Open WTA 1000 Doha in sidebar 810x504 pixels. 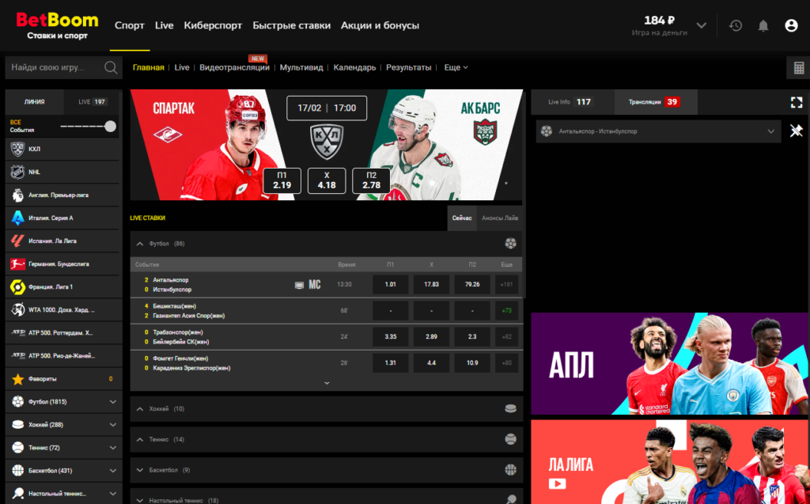click(62, 310)
